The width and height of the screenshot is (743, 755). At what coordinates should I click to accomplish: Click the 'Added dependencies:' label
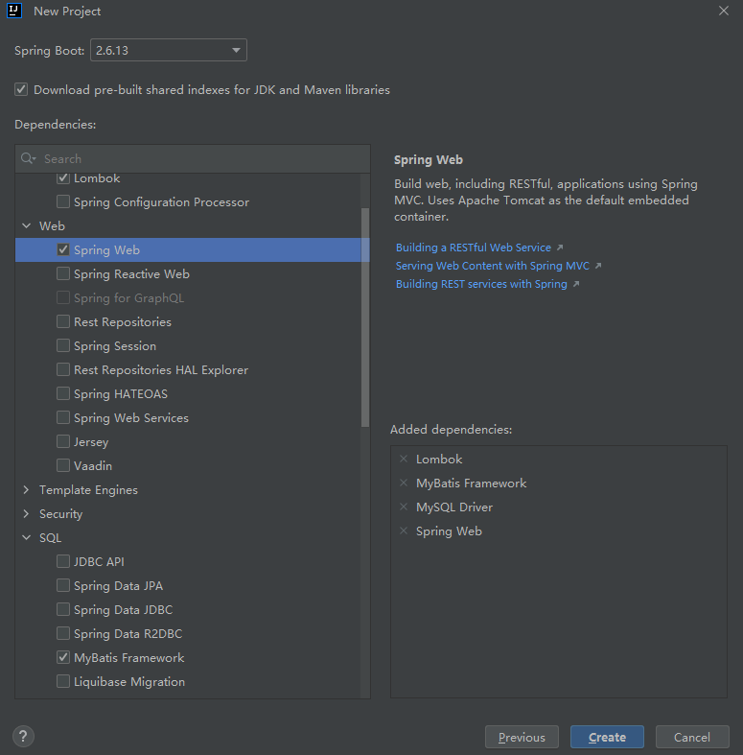click(451, 429)
